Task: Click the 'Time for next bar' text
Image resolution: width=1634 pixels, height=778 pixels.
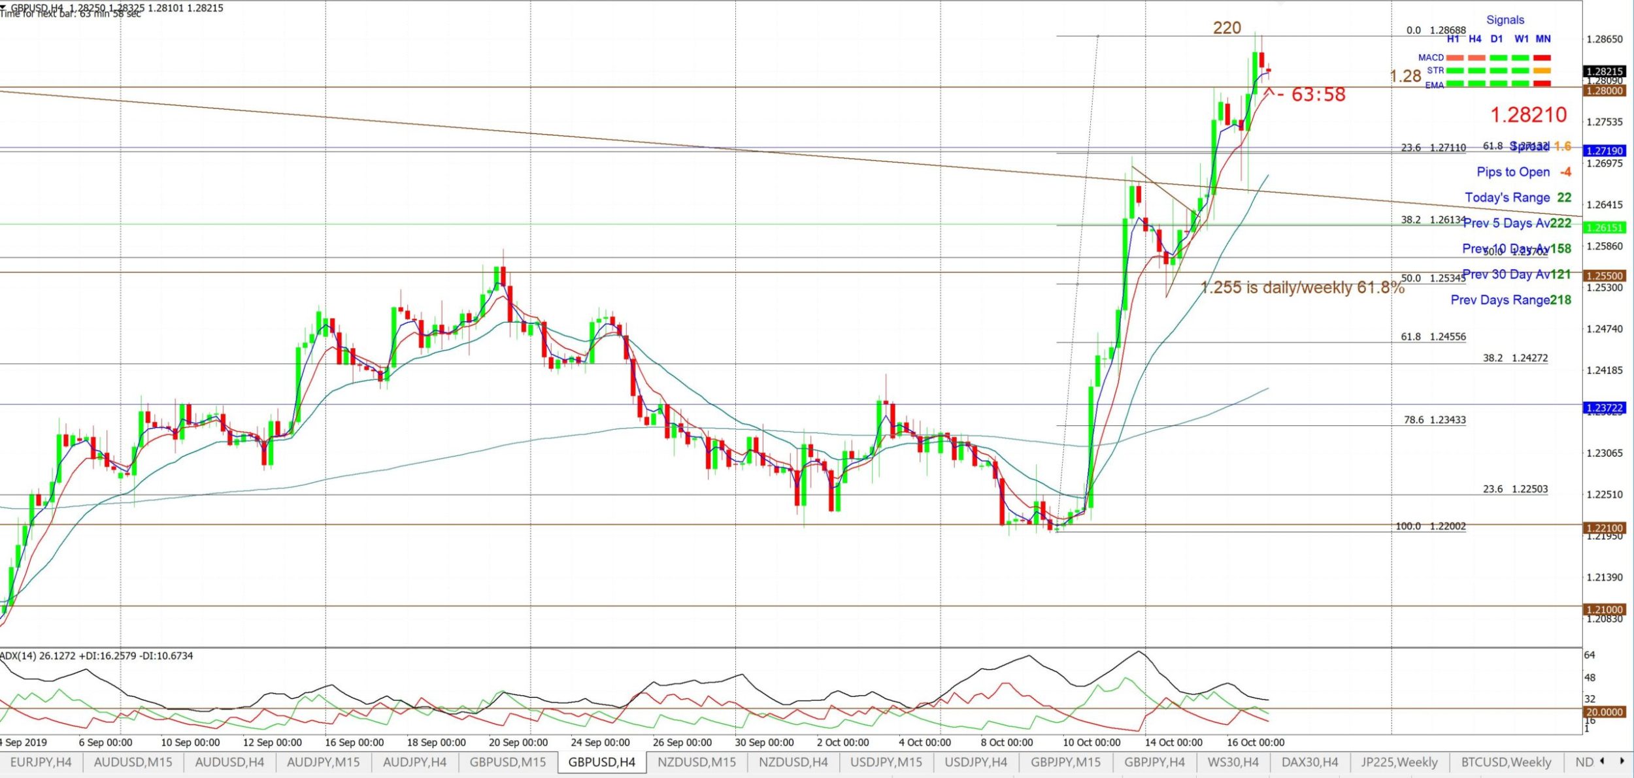Action: [71, 14]
